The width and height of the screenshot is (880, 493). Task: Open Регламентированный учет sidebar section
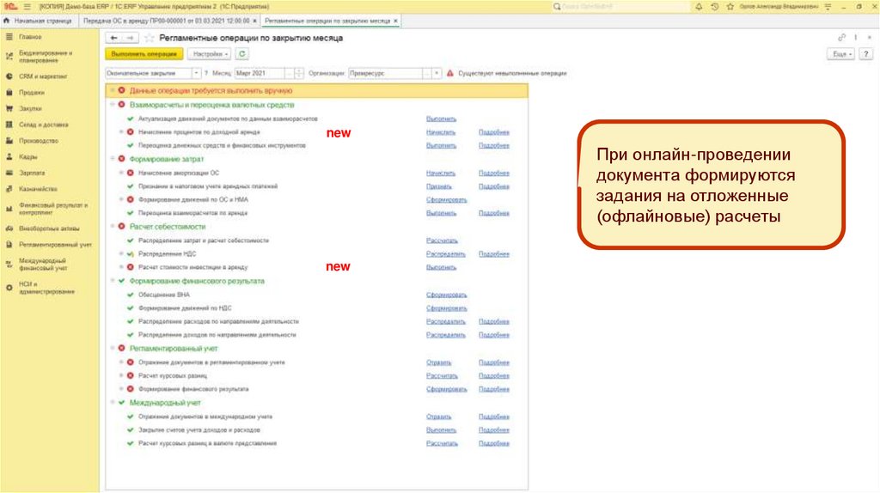[x=55, y=245]
